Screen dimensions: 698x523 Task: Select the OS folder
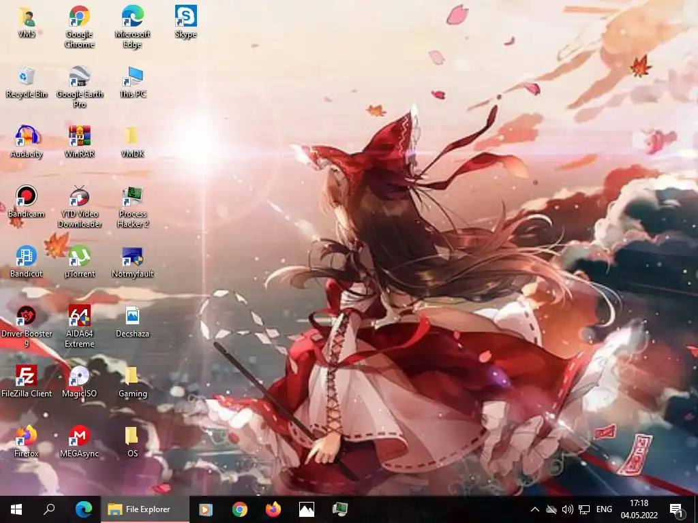pyautogui.click(x=133, y=441)
